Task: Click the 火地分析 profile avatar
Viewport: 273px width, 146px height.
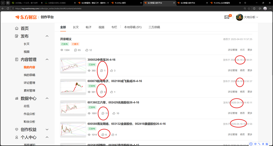Action: 240,17
